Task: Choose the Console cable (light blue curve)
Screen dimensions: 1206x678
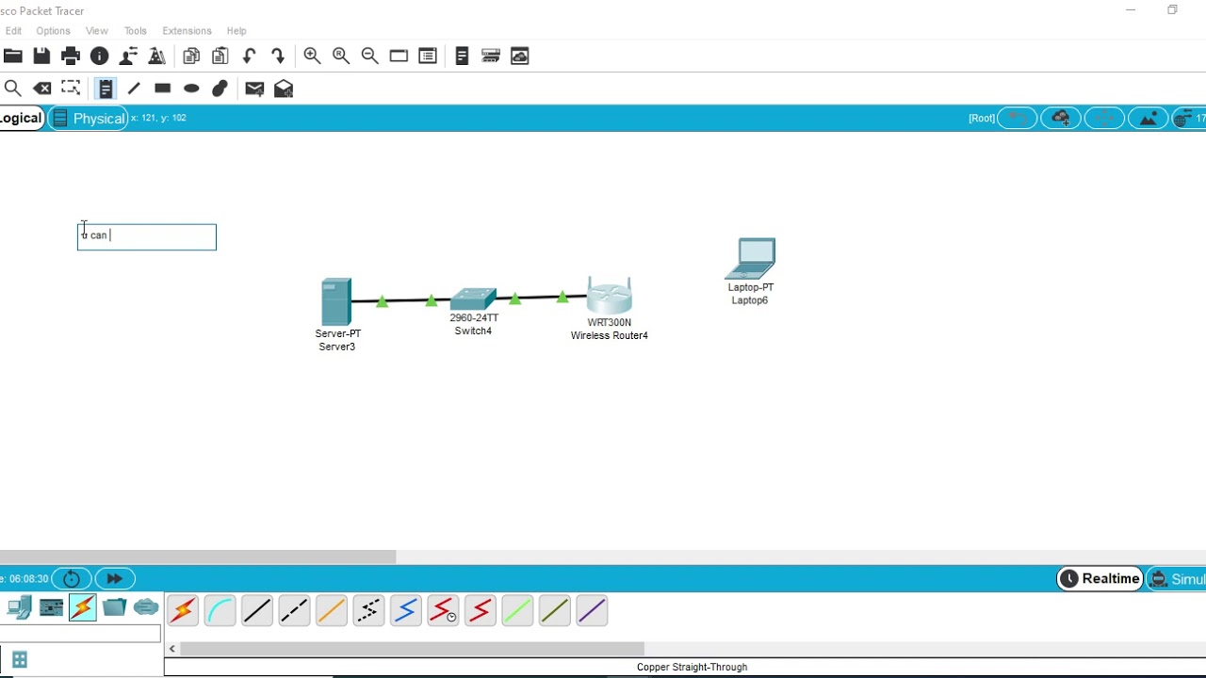Action: point(220,611)
